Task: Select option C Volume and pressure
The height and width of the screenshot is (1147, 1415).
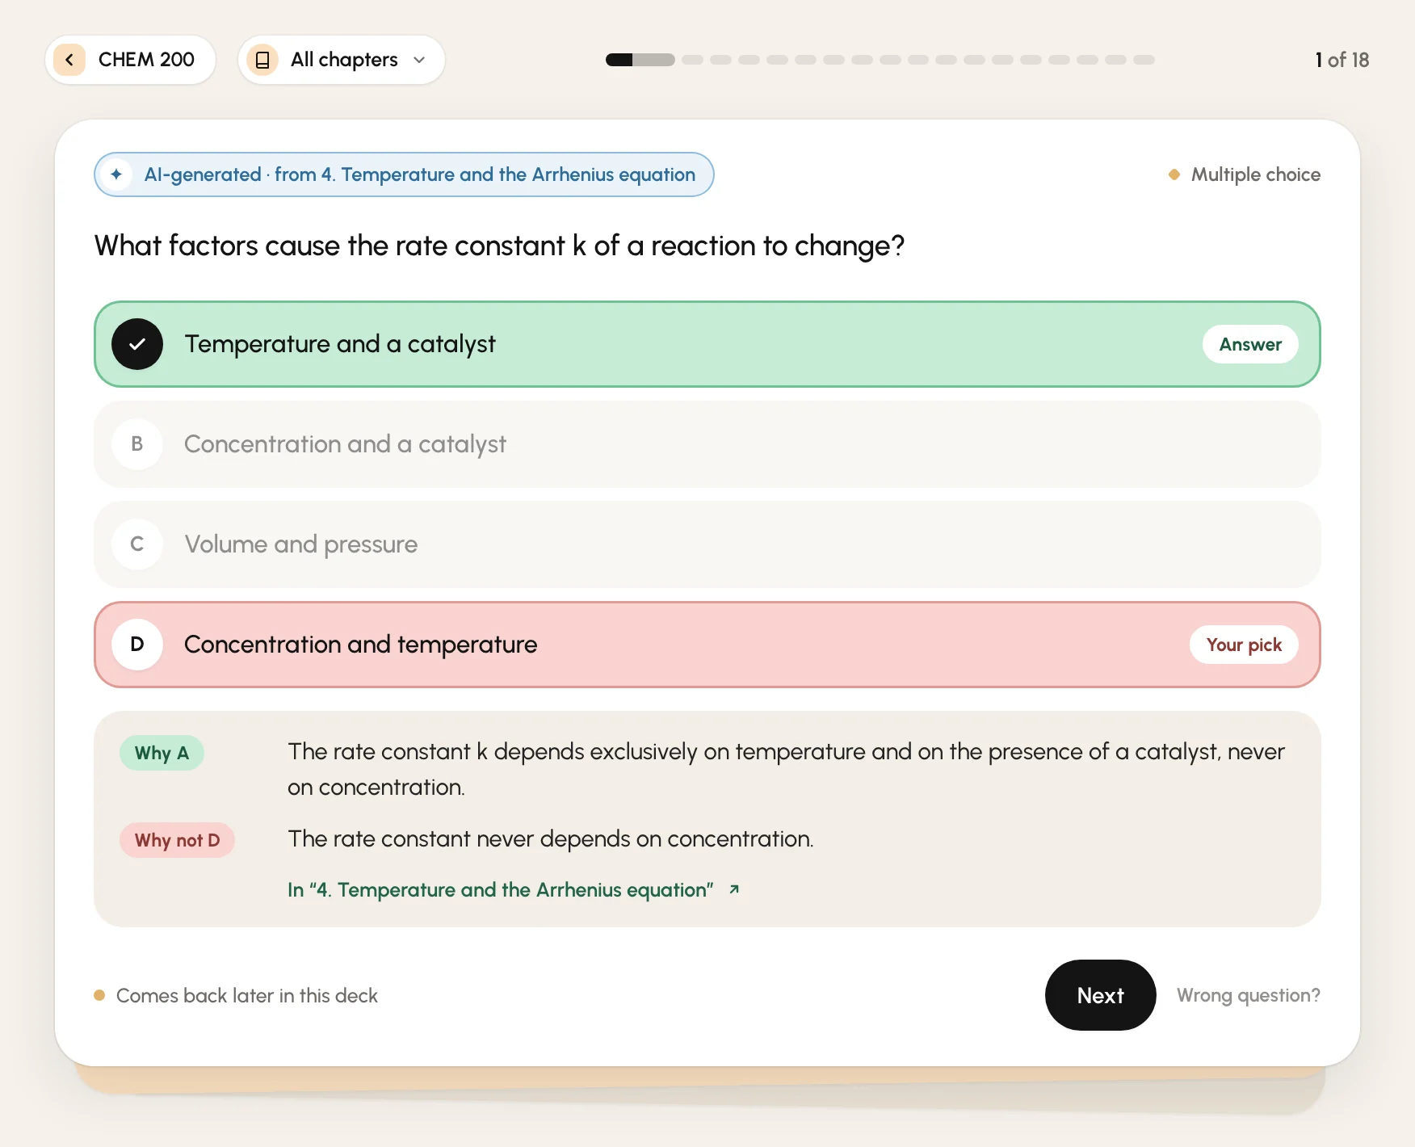Action: [x=707, y=544]
